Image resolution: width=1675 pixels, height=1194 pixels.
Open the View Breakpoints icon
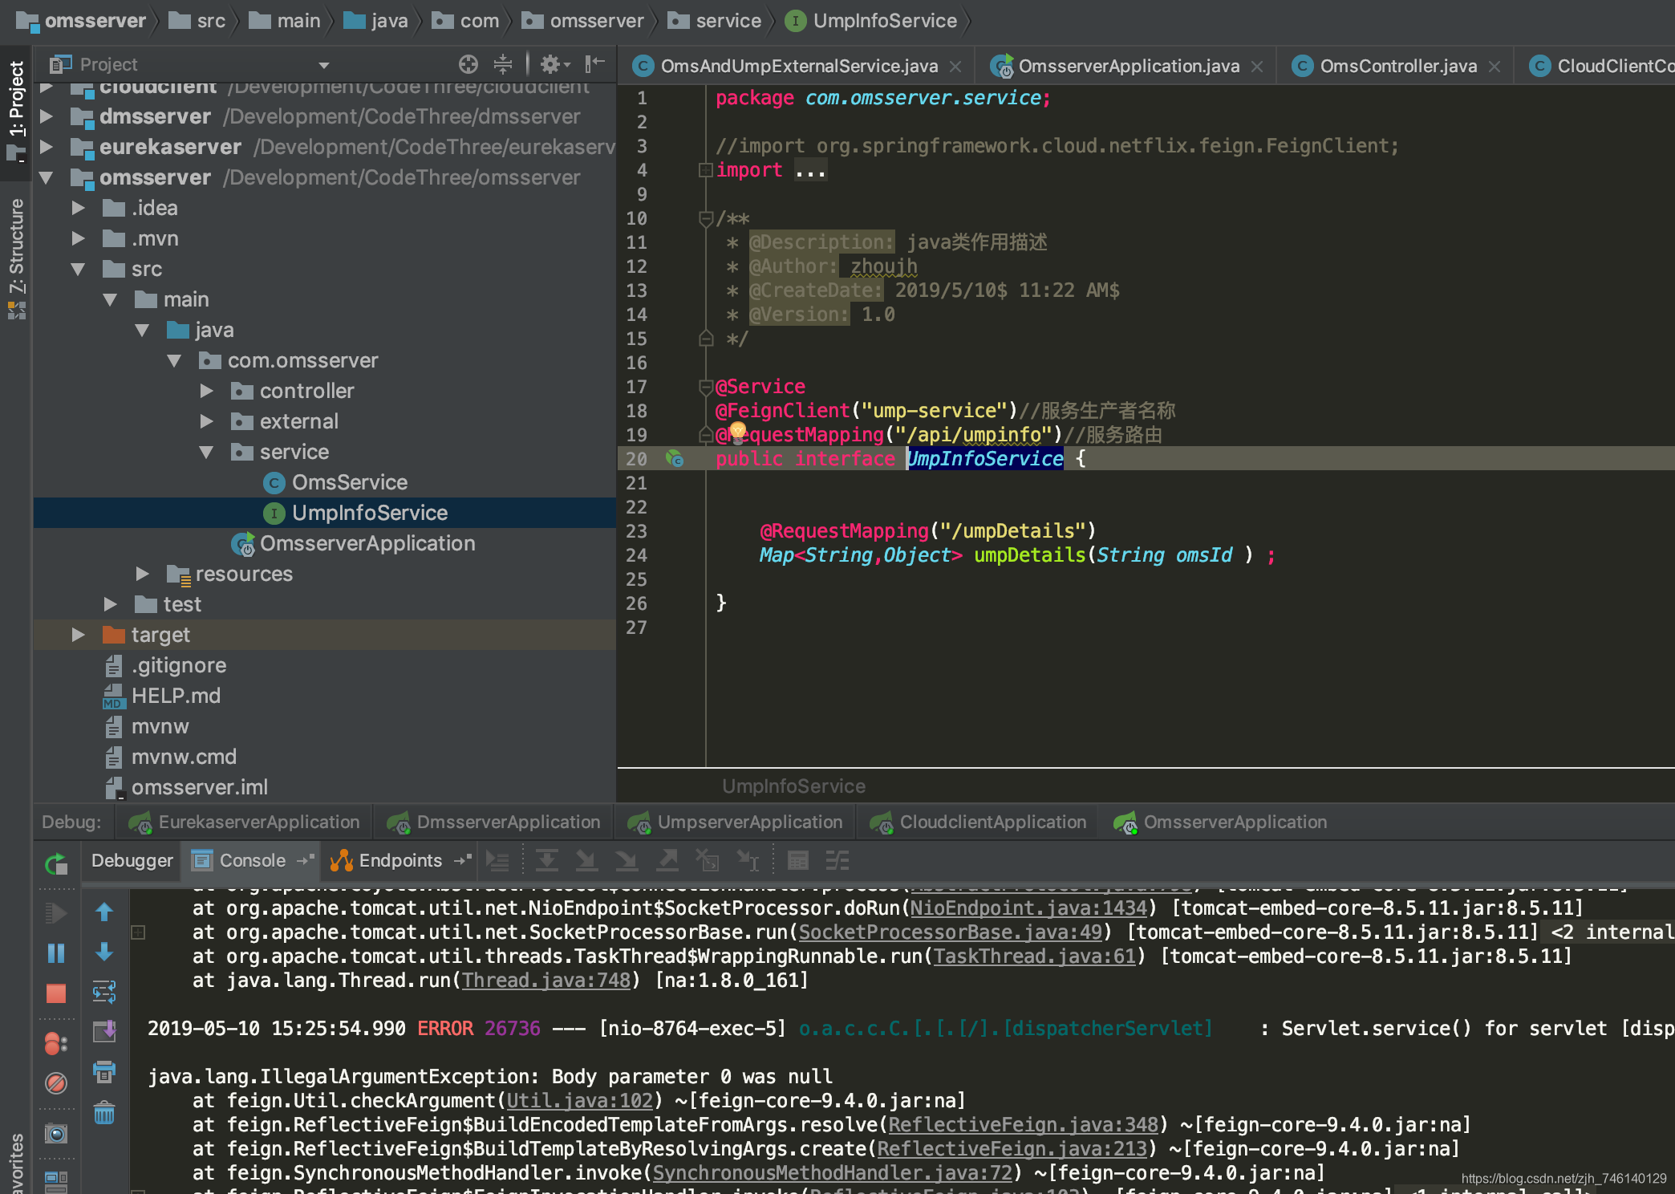point(56,1043)
